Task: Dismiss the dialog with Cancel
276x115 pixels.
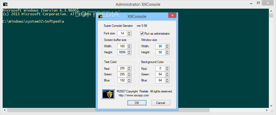Action: click(x=161, y=103)
